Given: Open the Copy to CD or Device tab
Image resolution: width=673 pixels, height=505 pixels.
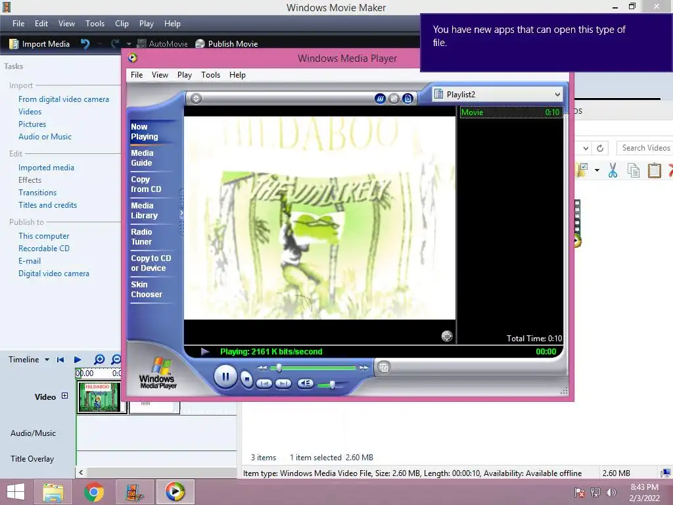Looking at the screenshot, I should coord(151,263).
